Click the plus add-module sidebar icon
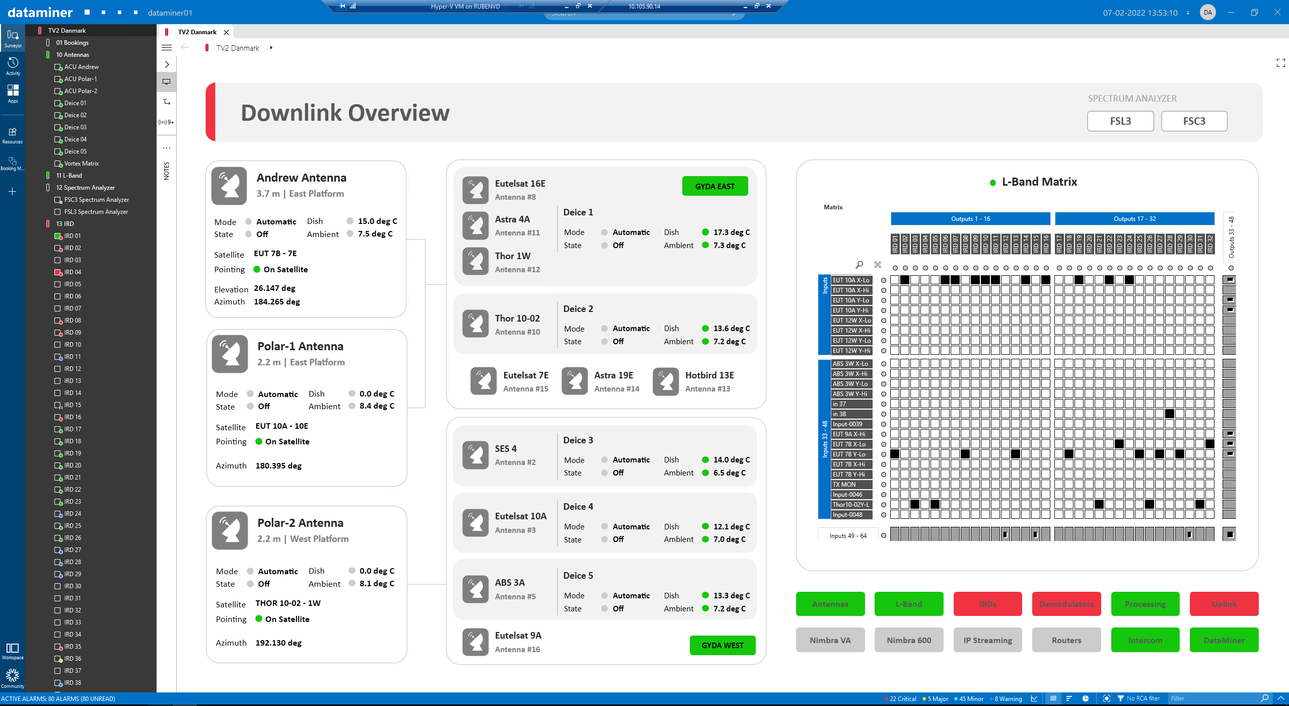The image size is (1289, 706). tap(13, 191)
